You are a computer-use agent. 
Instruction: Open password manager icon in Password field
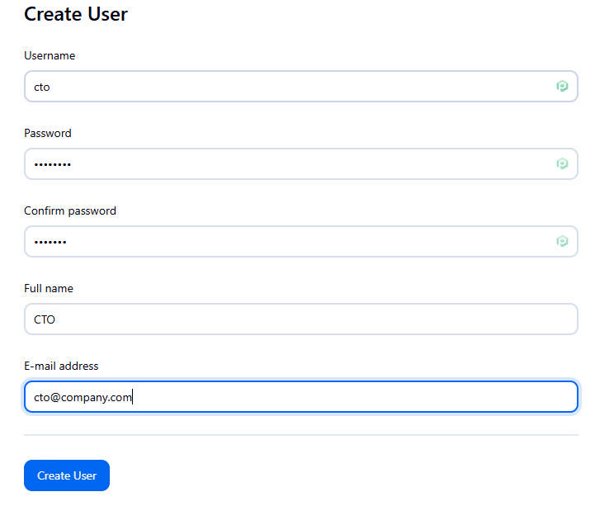tap(562, 163)
